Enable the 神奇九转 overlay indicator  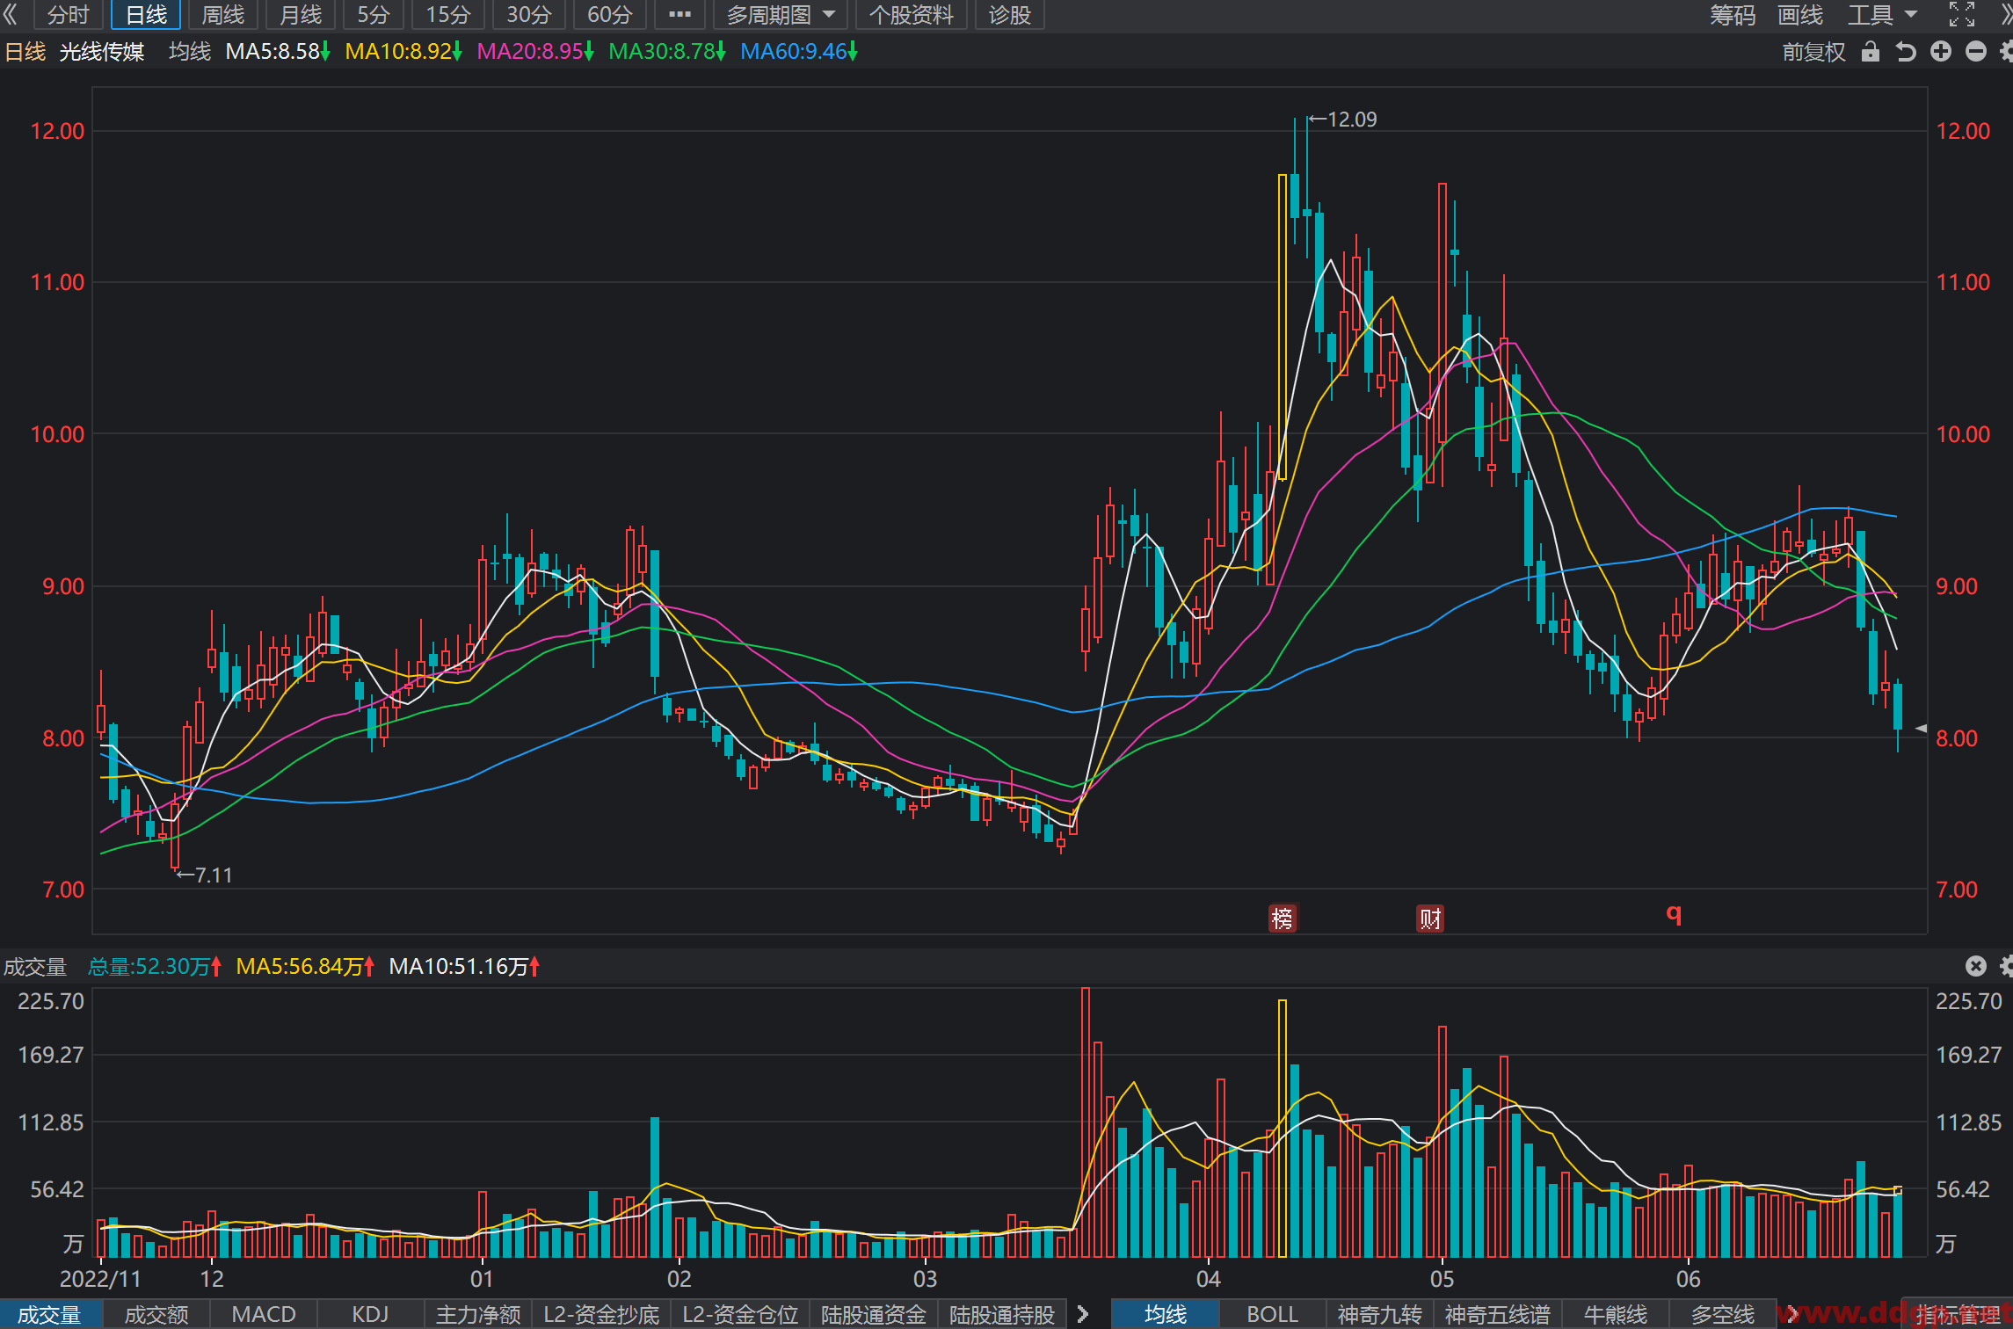click(x=1379, y=1314)
